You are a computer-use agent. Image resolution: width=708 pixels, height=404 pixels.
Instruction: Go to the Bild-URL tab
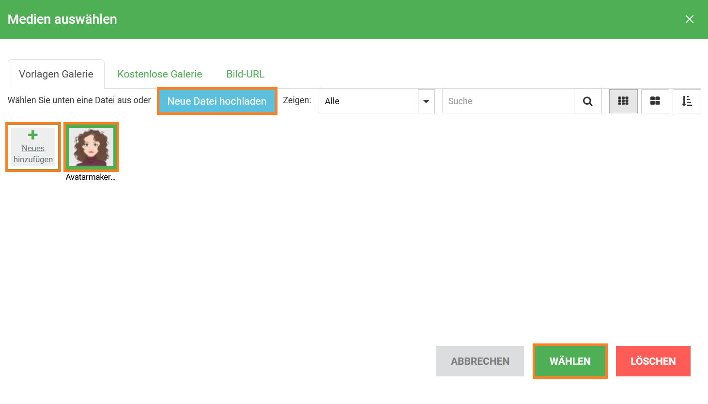click(x=245, y=74)
